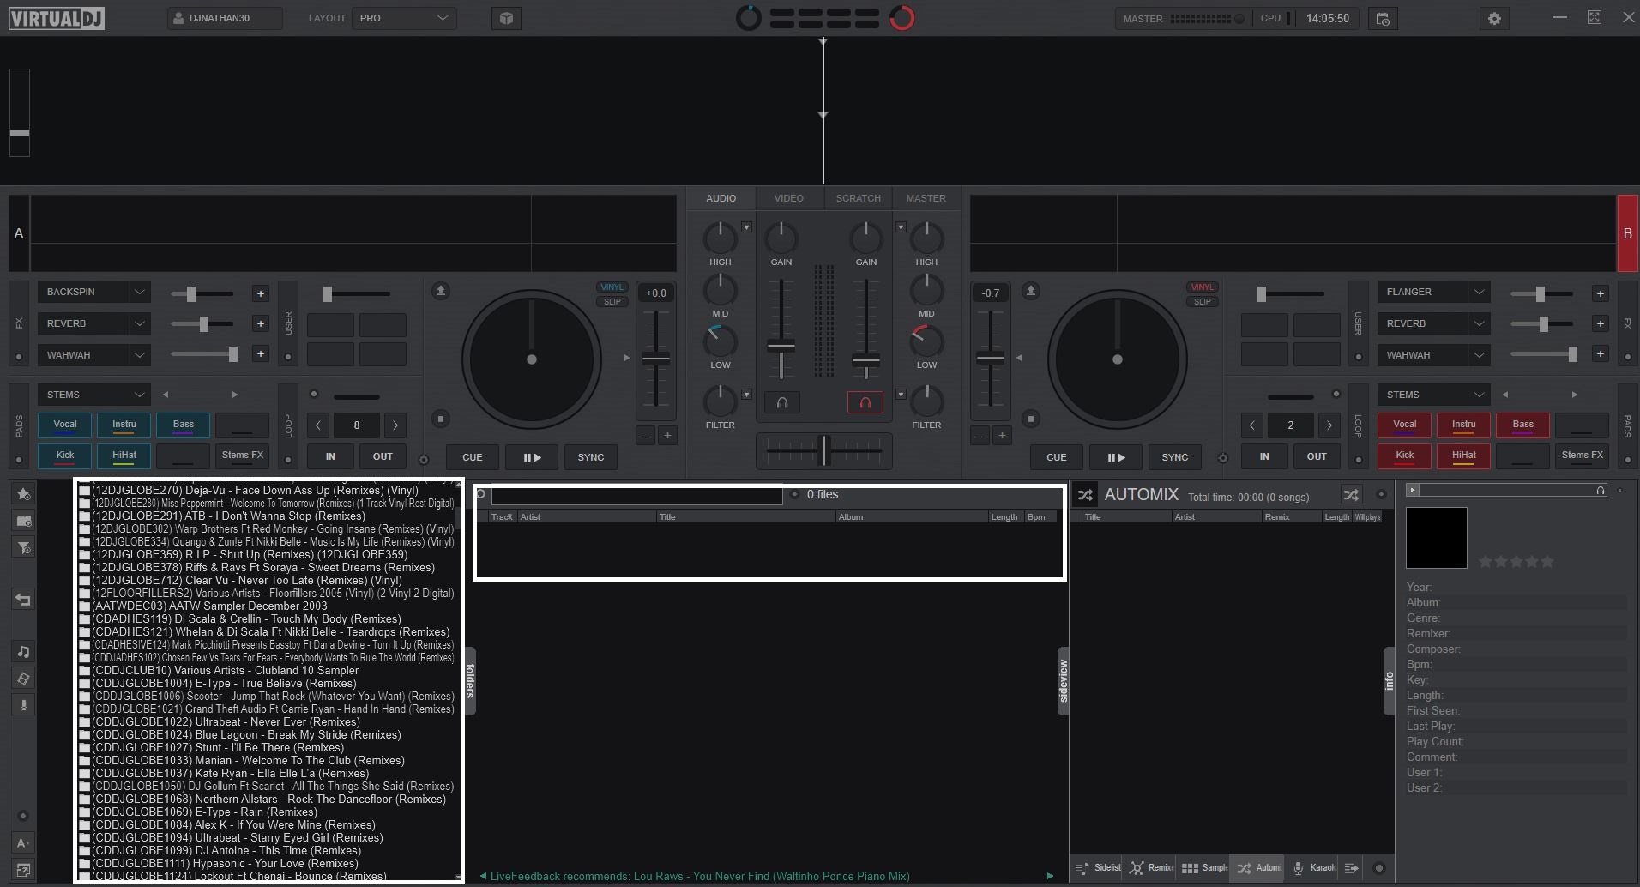Viewport: 1640px width, 887px height.
Task: Click the left headphone cue button on mixer
Action: [x=782, y=401]
